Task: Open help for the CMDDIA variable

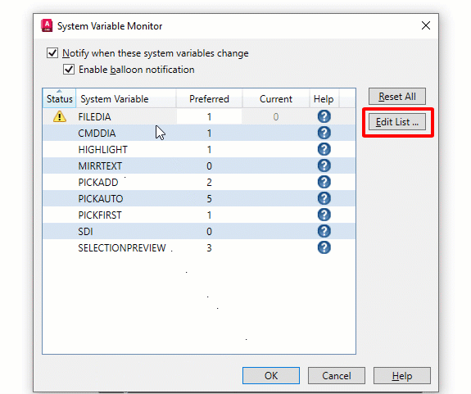Action: pyautogui.click(x=324, y=133)
